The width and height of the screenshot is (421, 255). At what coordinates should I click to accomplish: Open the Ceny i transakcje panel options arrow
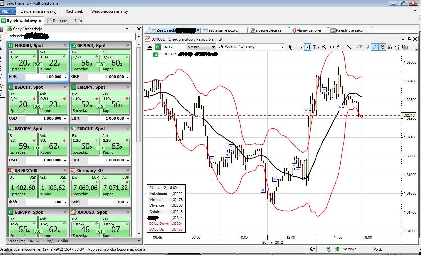127,29
